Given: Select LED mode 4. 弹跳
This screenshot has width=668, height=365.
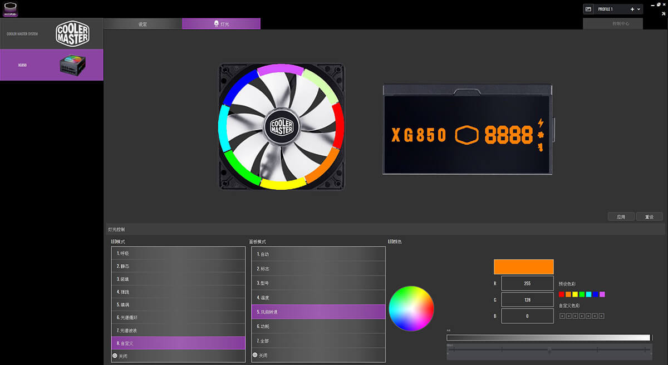Looking at the screenshot, I should [178, 292].
